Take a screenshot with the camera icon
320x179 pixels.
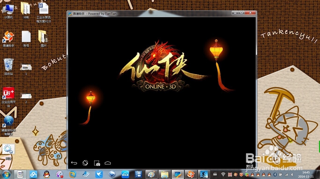coord(97,163)
